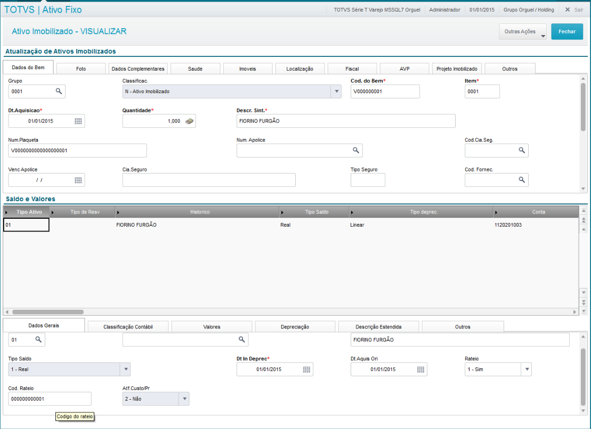Image resolution: width=591 pixels, height=429 pixels.
Task: Click the Fechar button
Action: pos(567,31)
